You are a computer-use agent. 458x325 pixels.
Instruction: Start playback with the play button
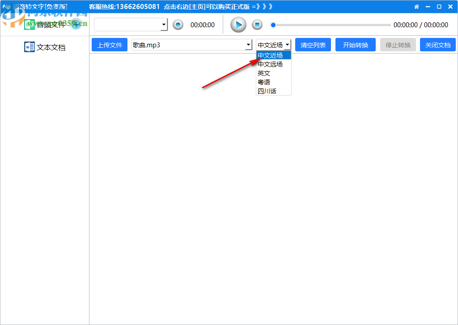click(x=238, y=25)
